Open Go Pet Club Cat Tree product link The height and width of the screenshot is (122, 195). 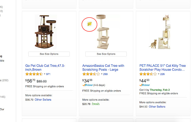click(x=45, y=67)
